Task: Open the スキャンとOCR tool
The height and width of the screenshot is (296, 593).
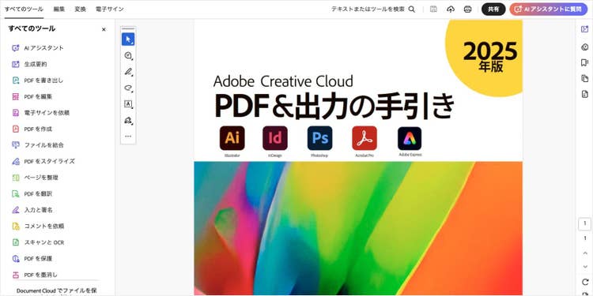Action: pos(38,242)
